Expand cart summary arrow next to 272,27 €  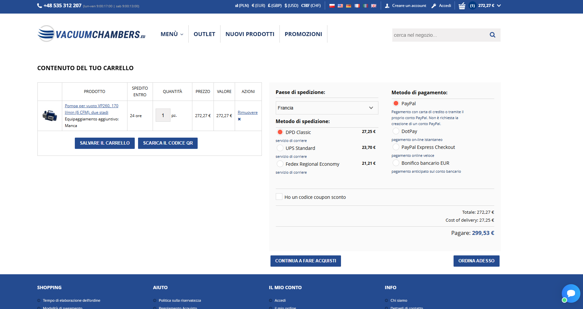coord(499,6)
